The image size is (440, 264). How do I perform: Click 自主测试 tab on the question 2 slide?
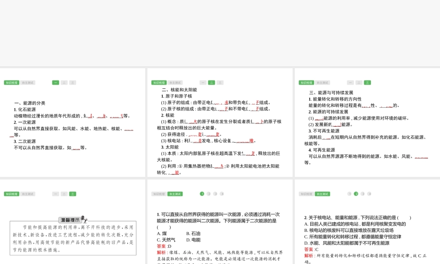tap(323, 194)
